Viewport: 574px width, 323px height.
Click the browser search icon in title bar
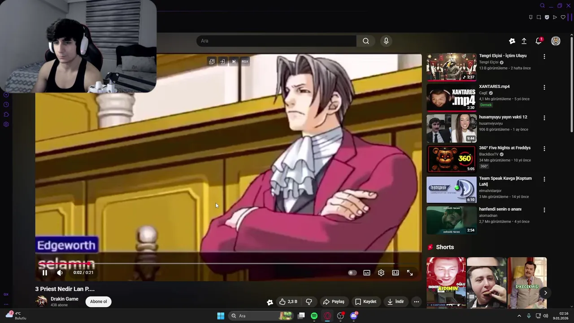(542, 6)
